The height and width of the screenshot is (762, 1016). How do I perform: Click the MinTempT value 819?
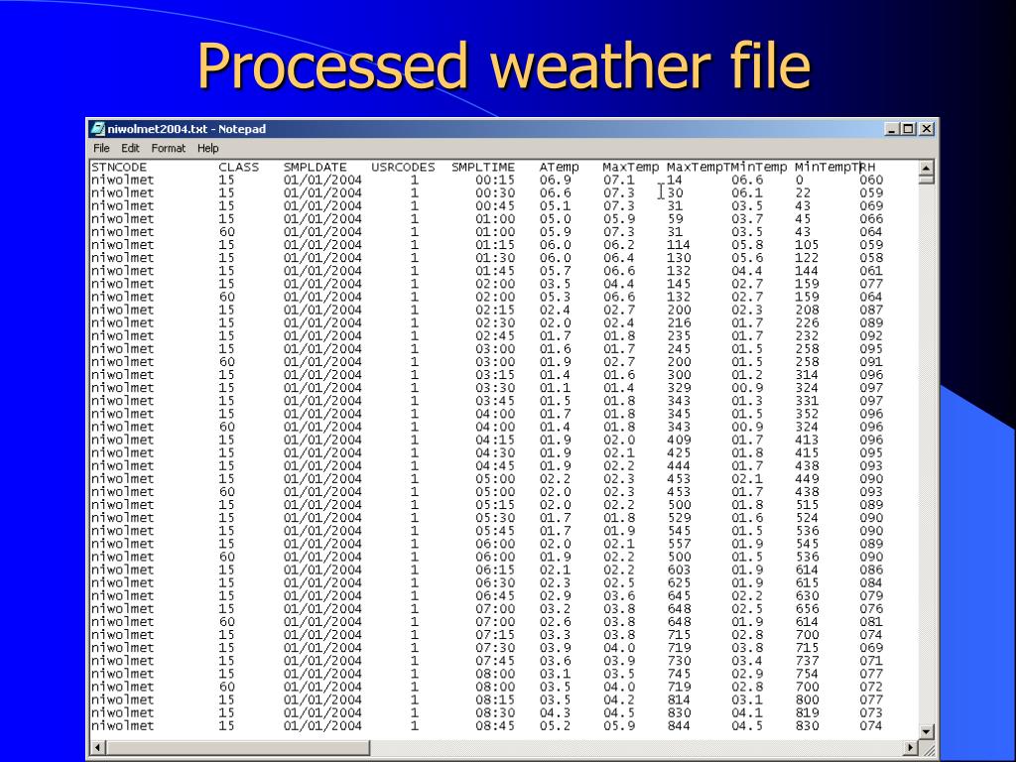807,712
